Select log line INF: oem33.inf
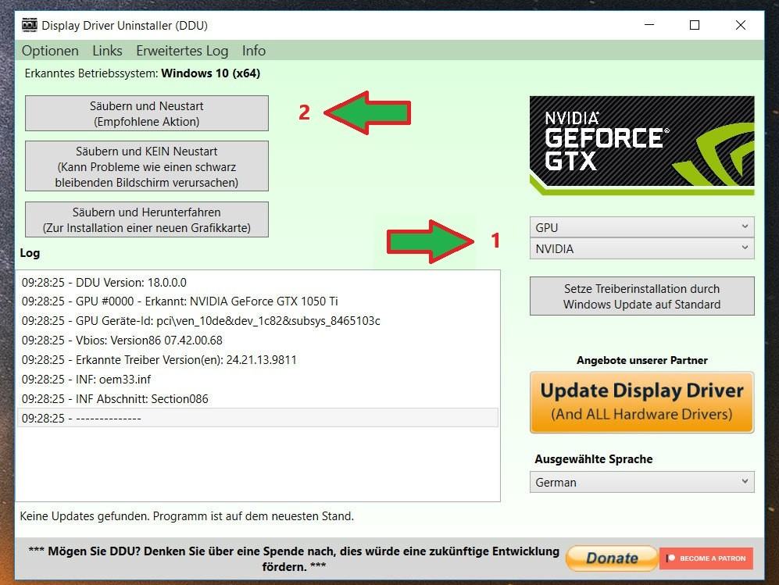 pyautogui.click(x=257, y=380)
